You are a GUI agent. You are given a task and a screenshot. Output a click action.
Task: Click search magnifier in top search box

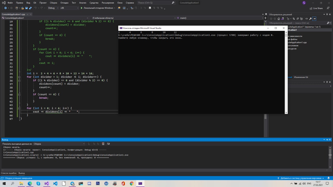pyautogui.click(x=173, y=3)
